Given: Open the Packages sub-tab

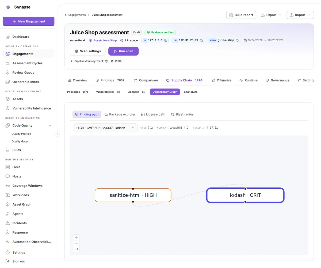Looking at the screenshot, I should click(78, 92).
